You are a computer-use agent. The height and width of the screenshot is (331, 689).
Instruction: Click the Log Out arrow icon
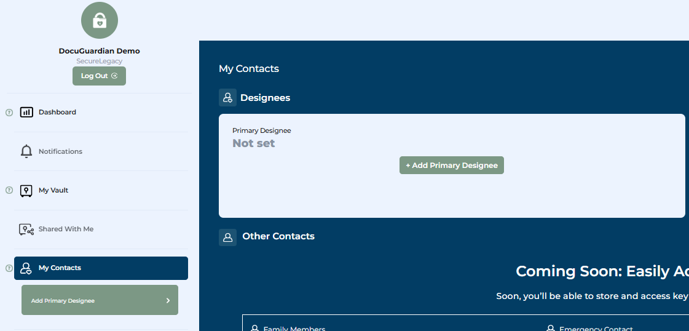[x=115, y=76]
